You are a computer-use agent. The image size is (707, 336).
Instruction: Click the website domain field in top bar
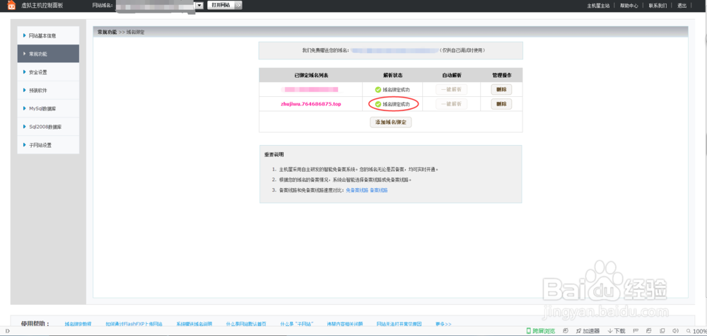156,6
